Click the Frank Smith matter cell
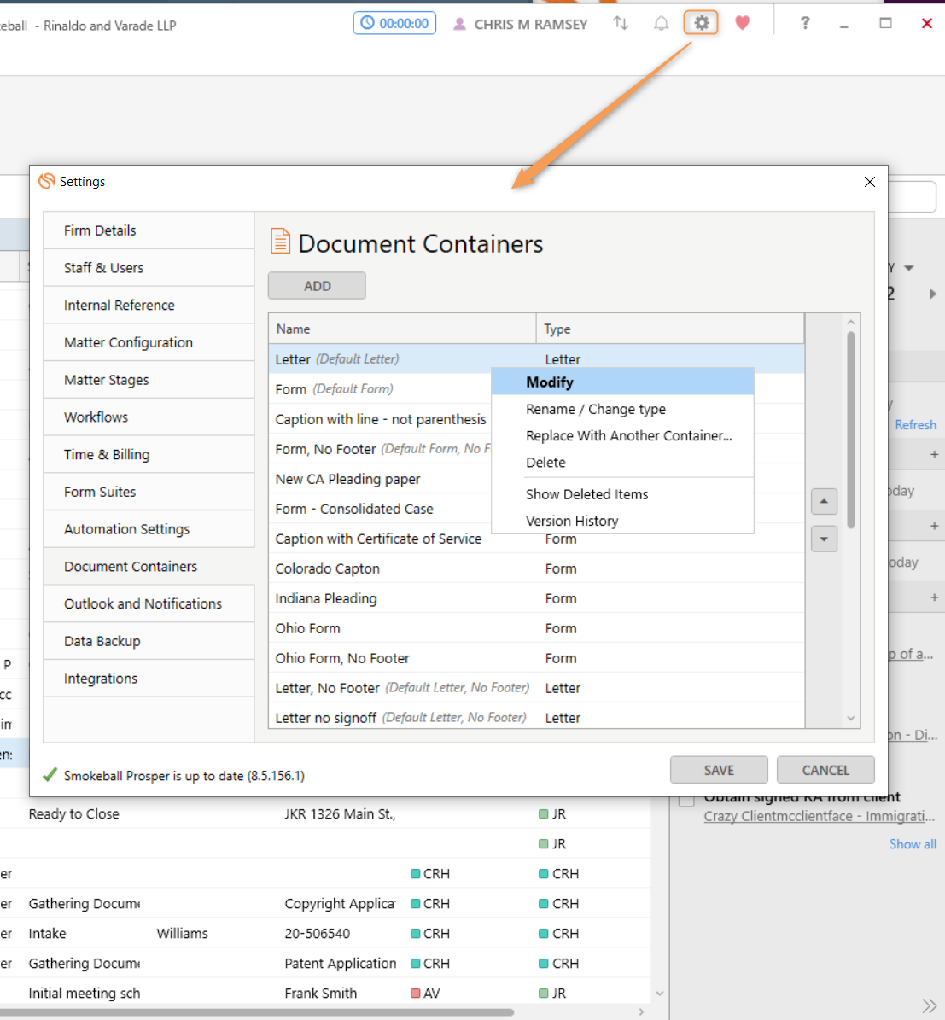 pyautogui.click(x=321, y=994)
